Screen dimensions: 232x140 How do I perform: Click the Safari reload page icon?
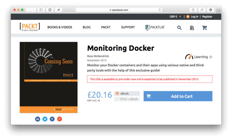160,10
